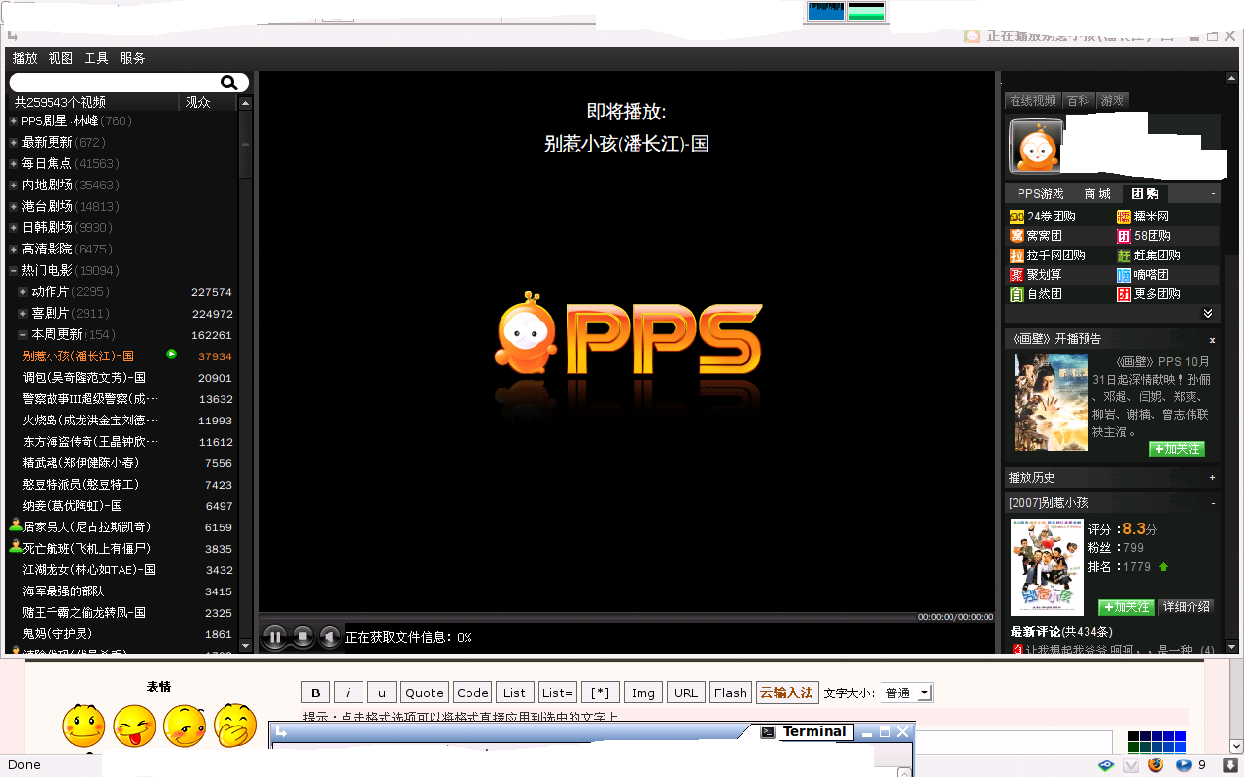Open 更多团购 icon
1244x777 pixels.
[1123, 294]
